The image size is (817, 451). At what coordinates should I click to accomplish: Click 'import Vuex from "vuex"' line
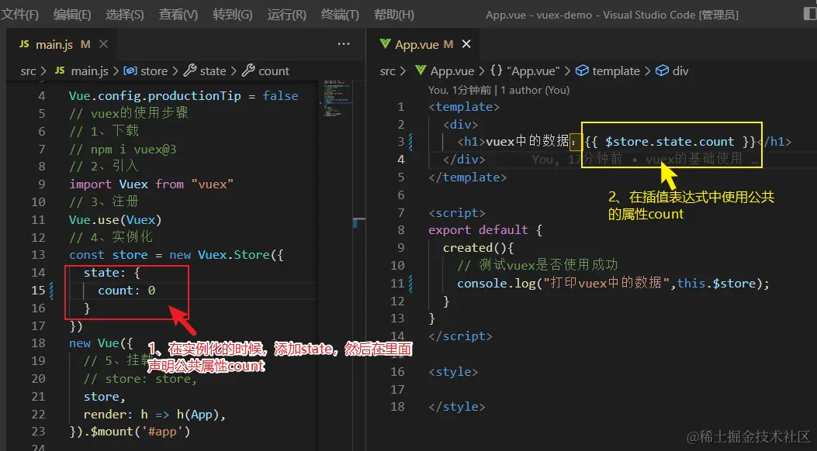tap(151, 184)
